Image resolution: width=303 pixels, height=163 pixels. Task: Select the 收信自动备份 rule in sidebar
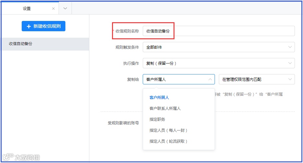pos(45,44)
